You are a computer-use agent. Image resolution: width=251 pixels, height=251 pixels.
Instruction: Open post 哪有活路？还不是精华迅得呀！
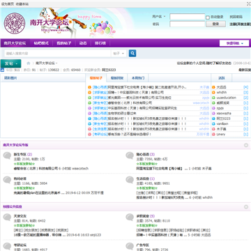130,135
